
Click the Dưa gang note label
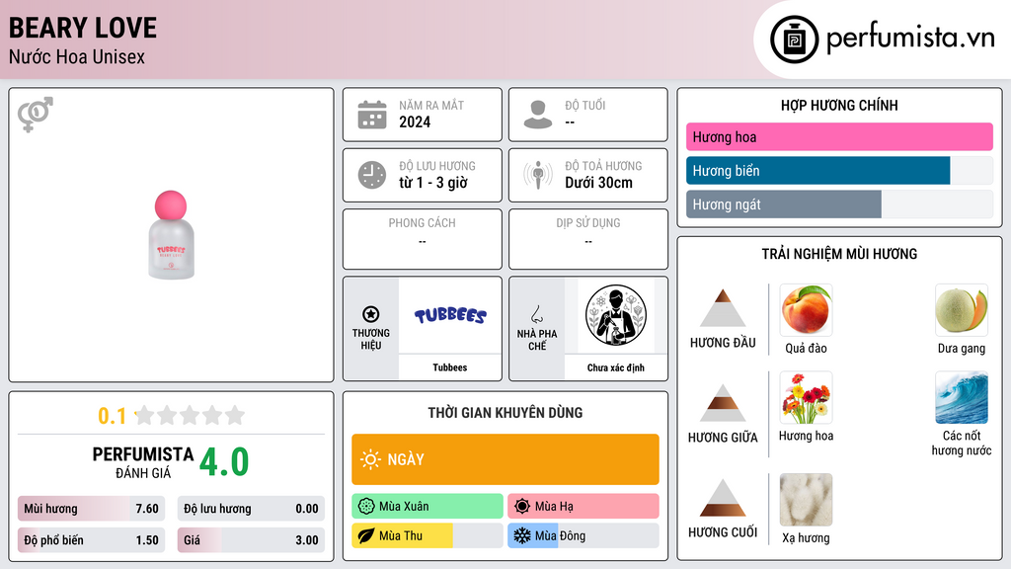(962, 349)
